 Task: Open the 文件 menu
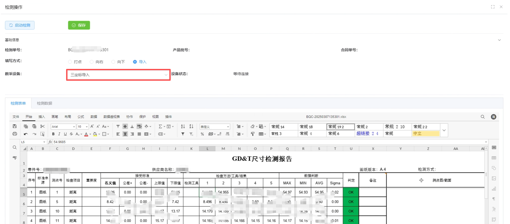coord(16,117)
